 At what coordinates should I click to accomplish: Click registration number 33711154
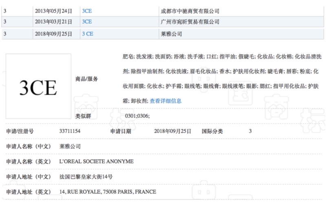(x=70, y=131)
